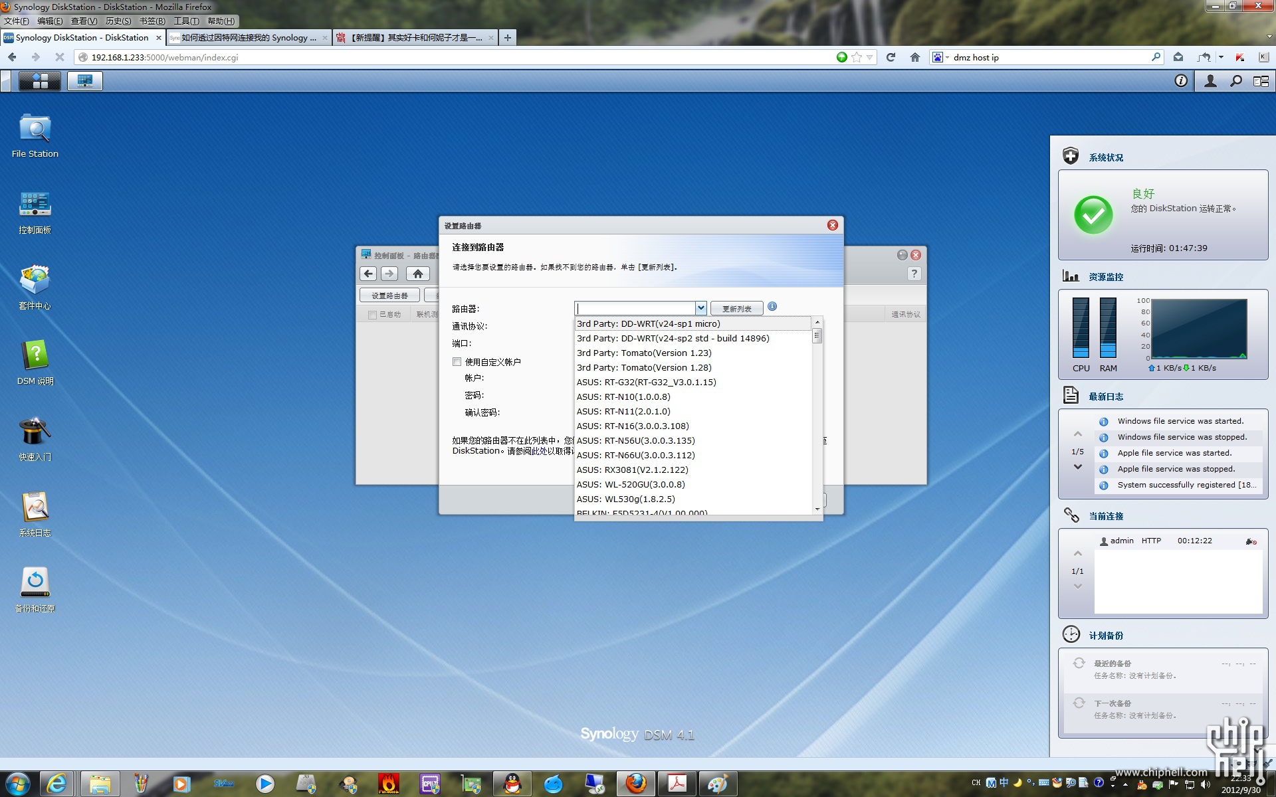
Task: Open the 快速入门 wizard icon
Action: pyautogui.click(x=35, y=439)
